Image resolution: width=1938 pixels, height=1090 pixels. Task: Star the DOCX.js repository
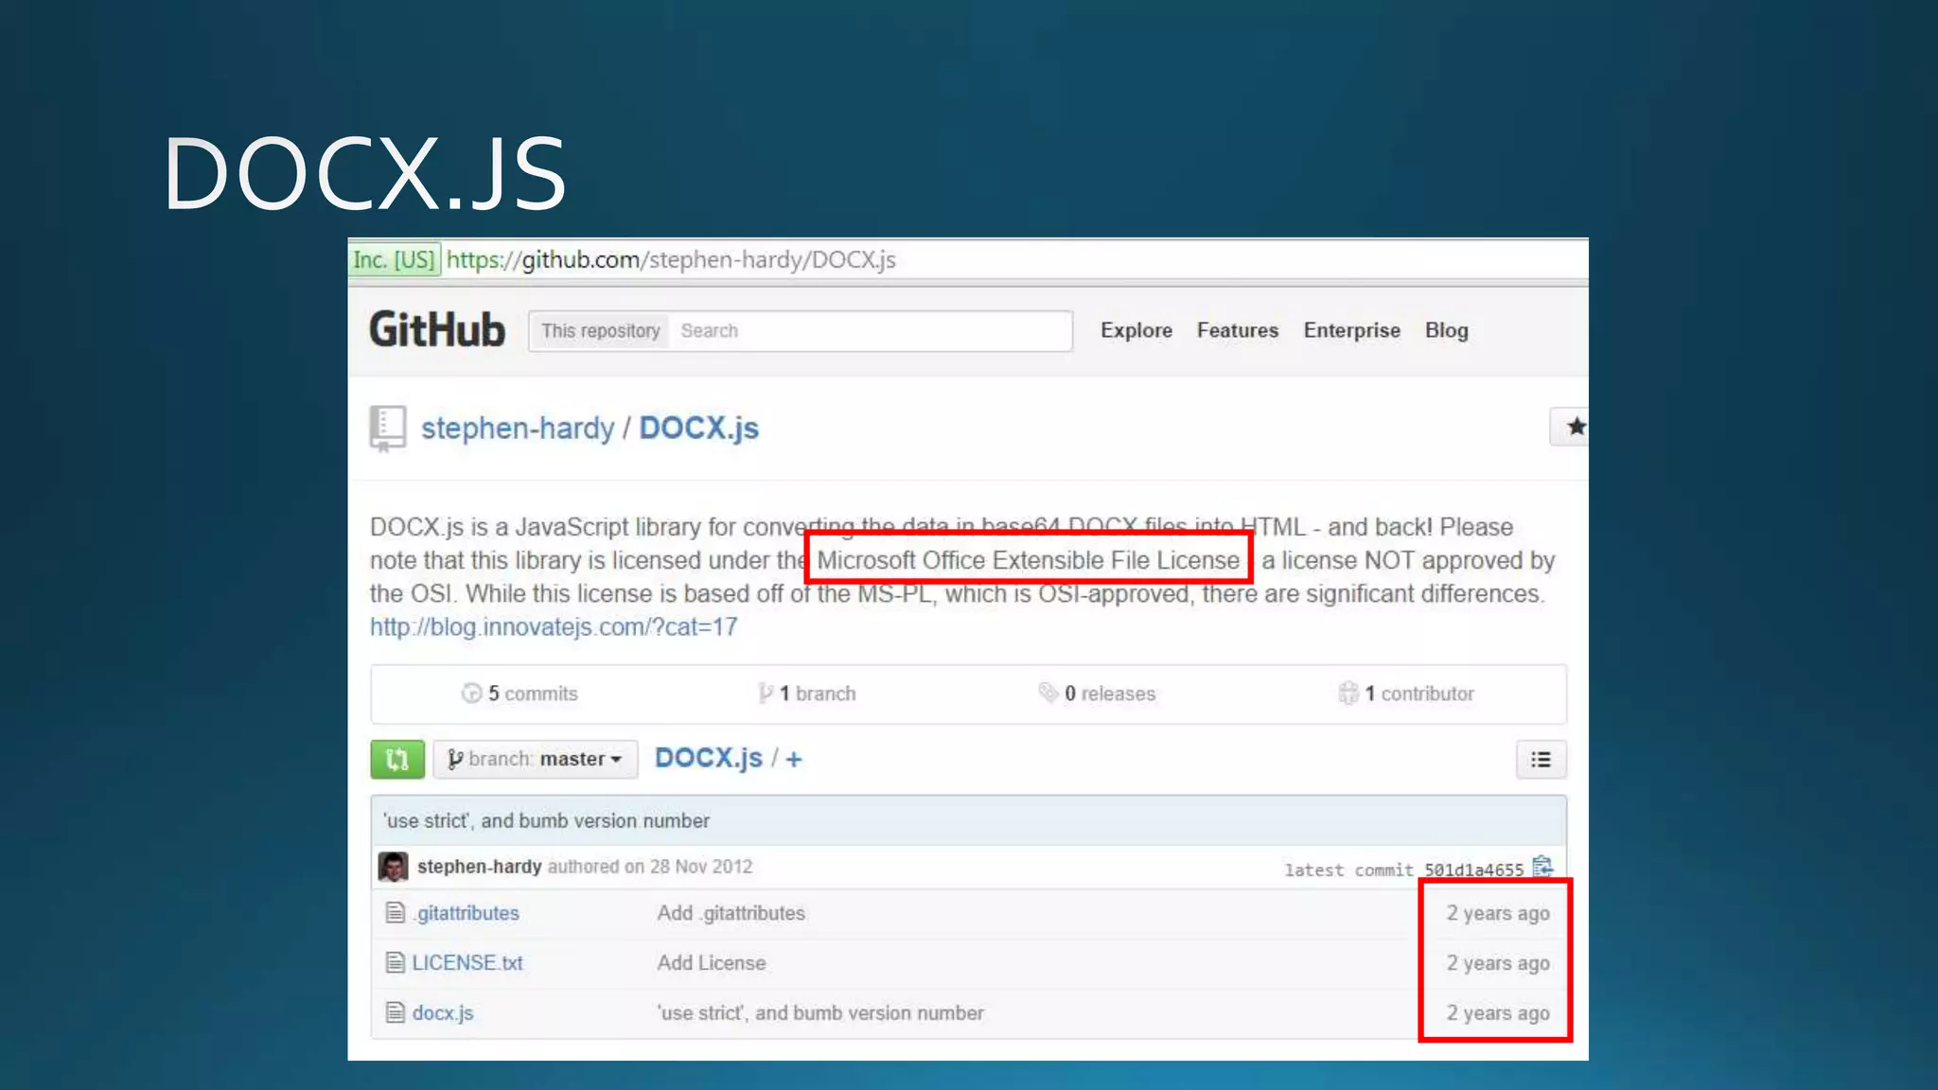coord(1571,427)
